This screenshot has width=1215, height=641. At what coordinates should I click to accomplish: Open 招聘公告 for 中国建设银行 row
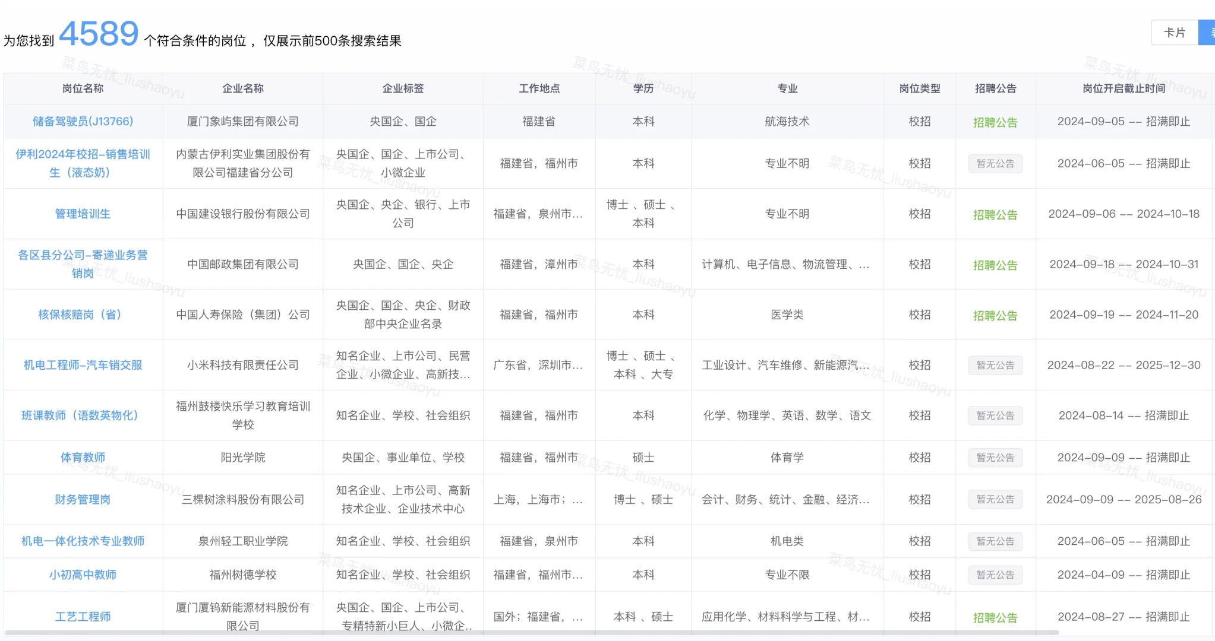pyautogui.click(x=995, y=215)
